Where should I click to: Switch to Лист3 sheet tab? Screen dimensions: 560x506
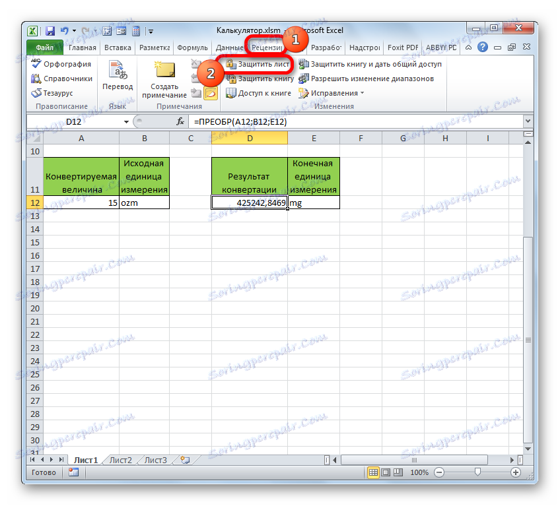[156, 460]
